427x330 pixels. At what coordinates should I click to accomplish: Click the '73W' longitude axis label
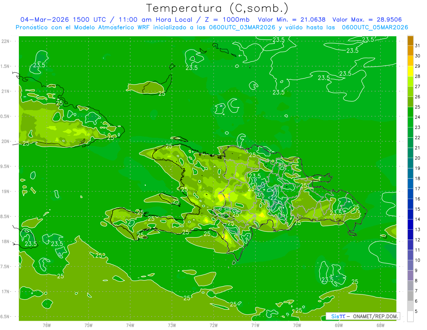[172, 325]
